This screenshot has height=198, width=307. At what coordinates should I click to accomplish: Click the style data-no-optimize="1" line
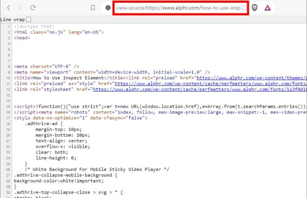pos(81,118)
